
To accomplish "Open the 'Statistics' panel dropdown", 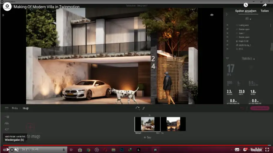I will 248,58.
